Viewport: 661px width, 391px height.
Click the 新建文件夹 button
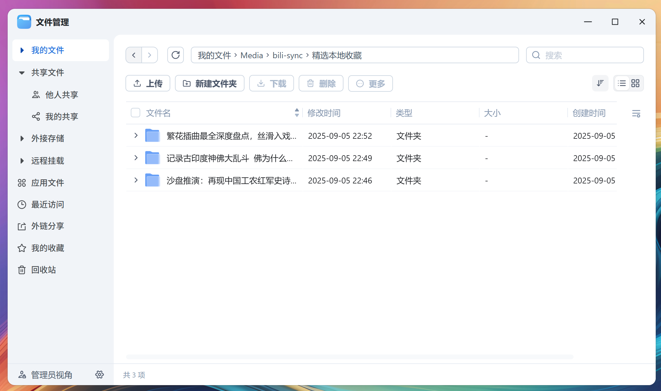coord(210,83)
